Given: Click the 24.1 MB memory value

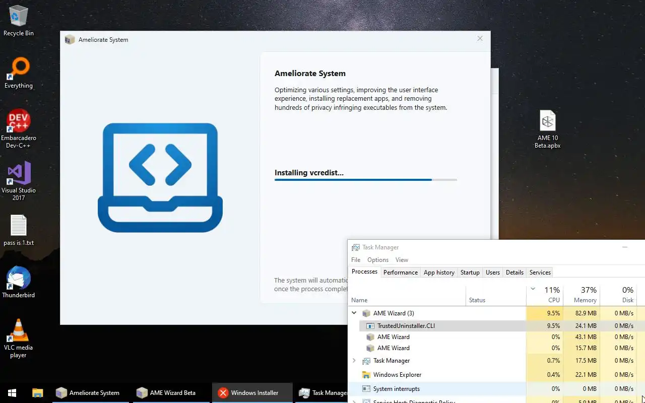Looking at the screenshot, I should tap(586, 326).
